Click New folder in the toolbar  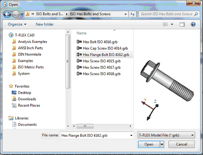[45, 24]
